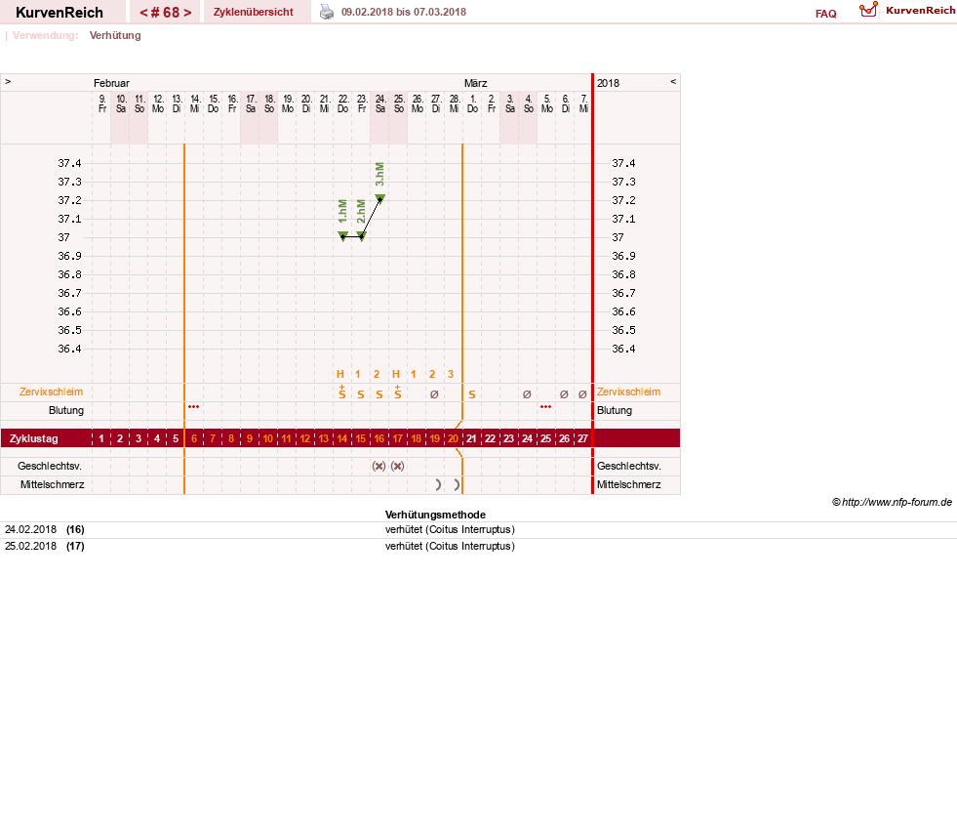Select the 3.hM temperature marker at 37.2
The width and height of the screenshot is (957, 826).
[x=379, y=198]
